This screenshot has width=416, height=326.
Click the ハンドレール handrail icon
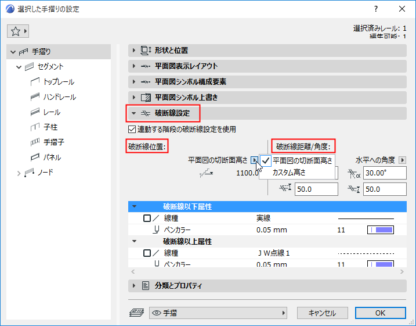[x=35, y=97]
